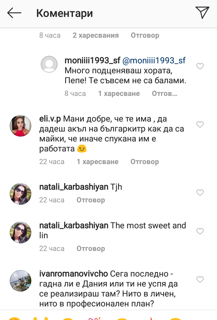Like moniiii1993_sf's comment with heart
Viewport: 217px width, 320px height.
200,66
